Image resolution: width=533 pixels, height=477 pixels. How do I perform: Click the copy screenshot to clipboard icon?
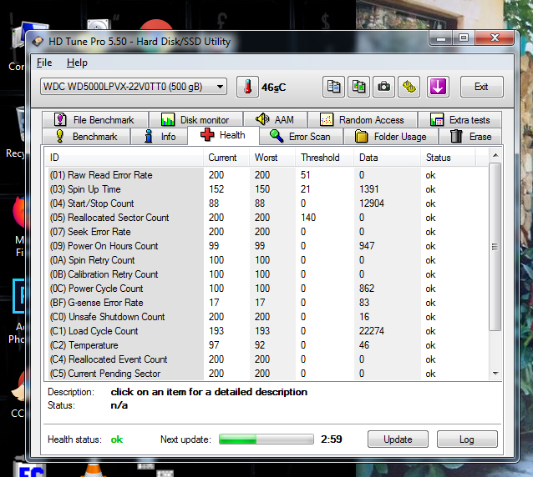click(x=358, y=87)
